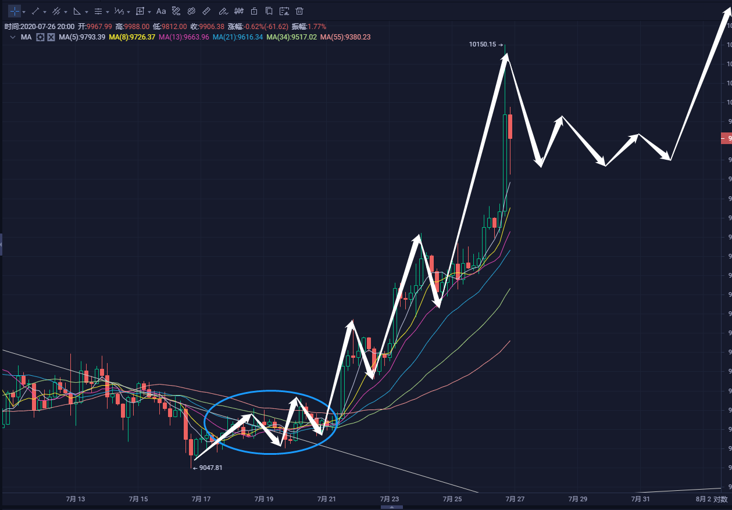Expand left side panel with arrow handle
Viewport: 732px width, 510px height.
[1, 245]
